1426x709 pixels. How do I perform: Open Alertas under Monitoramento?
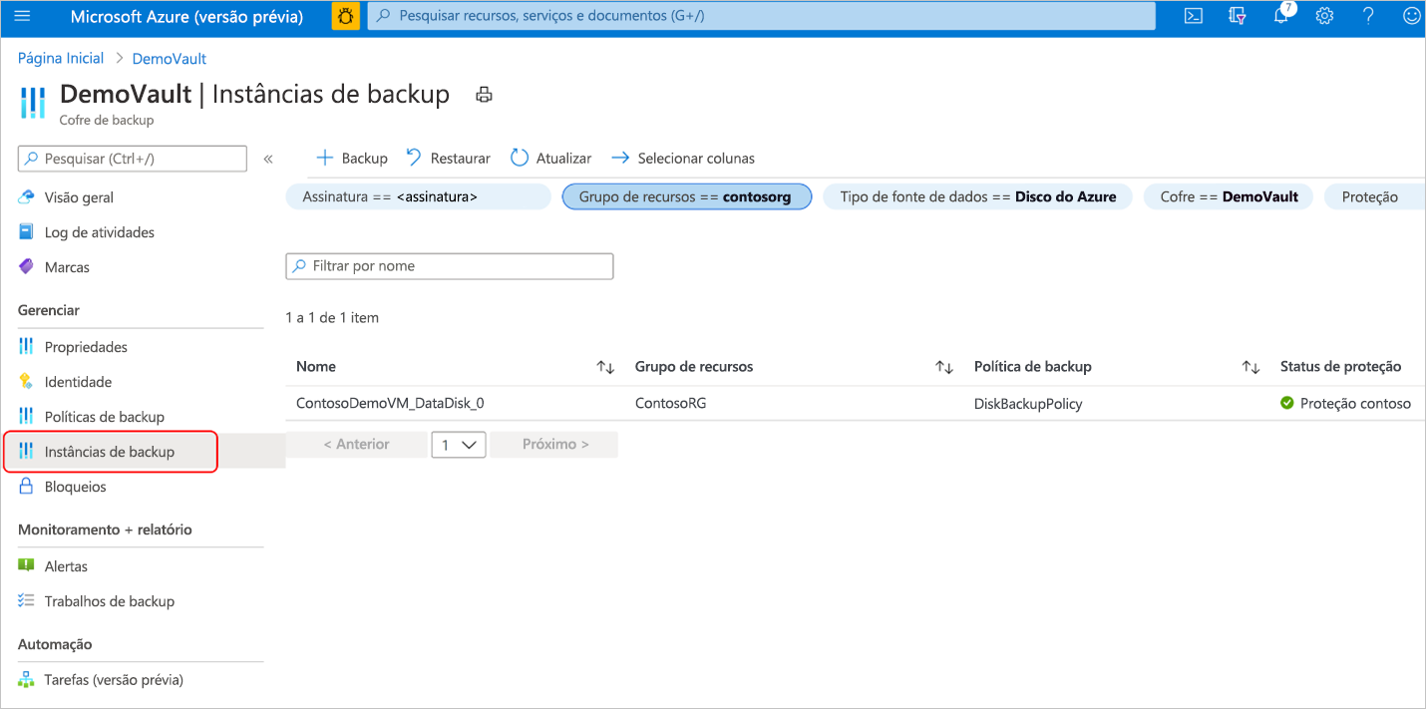pyautogui.click(x=66, y=566)
